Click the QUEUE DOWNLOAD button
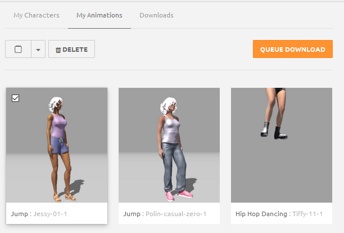 point(293,49)
